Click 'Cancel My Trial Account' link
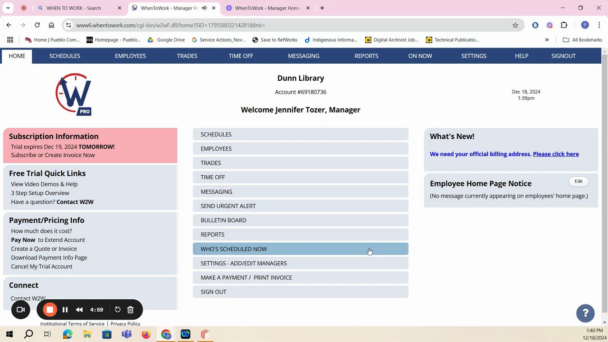The height and width of the screenshot is (342, 608). pyautogui.click(x=42, y=266)
